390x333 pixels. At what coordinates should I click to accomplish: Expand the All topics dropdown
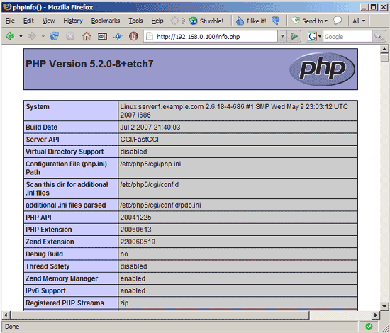click(x=360, y=21)
